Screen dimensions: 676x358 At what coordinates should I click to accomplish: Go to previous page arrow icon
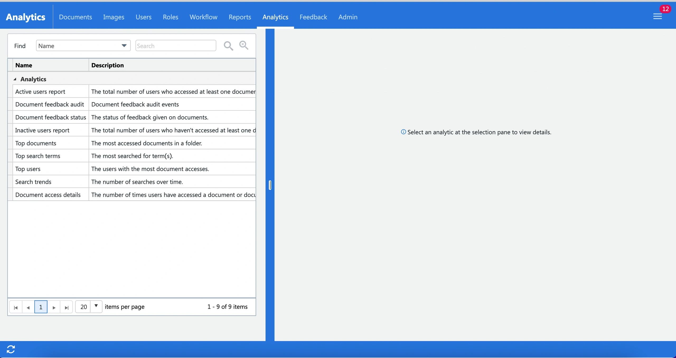click(28, 307)
